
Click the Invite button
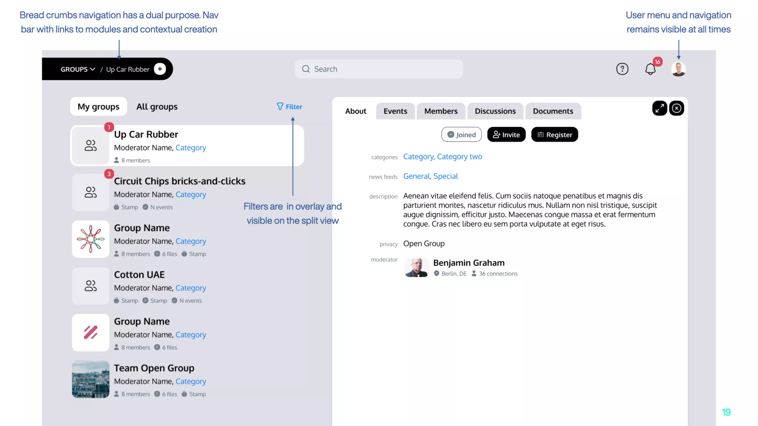(506, 135)
